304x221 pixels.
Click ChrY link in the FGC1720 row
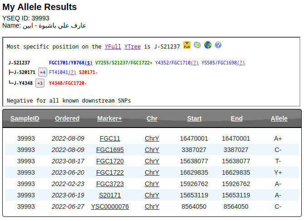[x=152, y=161]
